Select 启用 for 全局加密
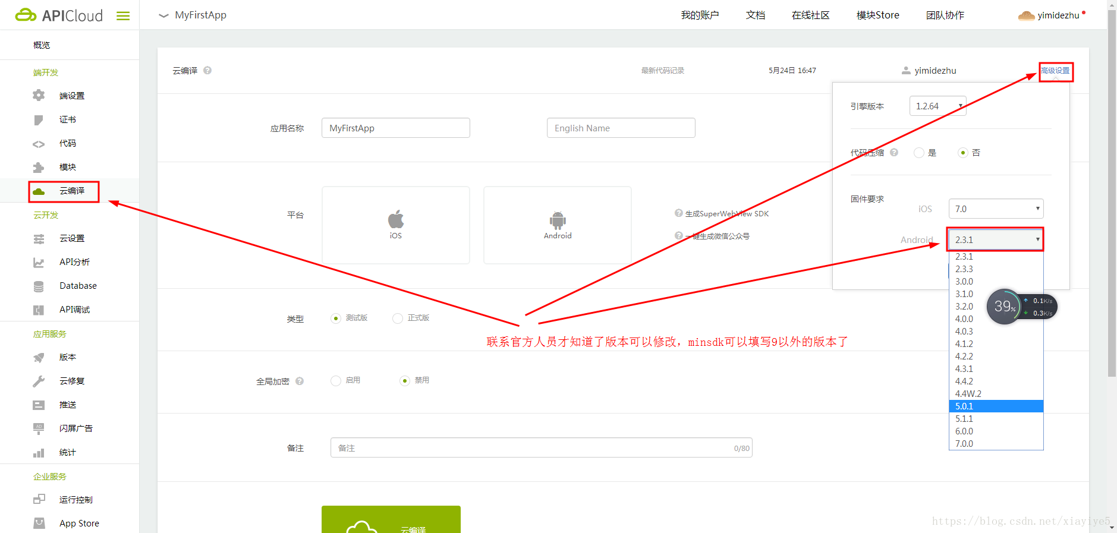Screen dimensions: 1117x533 336,380
